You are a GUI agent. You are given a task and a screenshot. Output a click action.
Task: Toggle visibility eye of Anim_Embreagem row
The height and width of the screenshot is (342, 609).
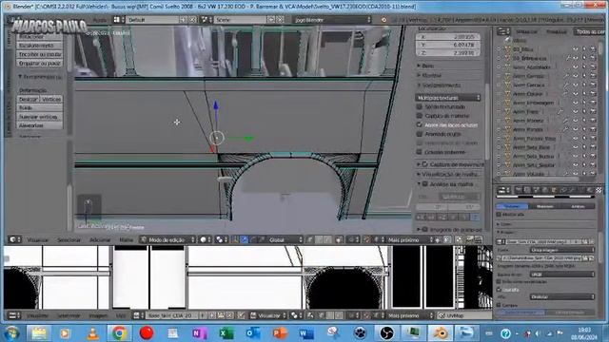[x=575, y=103]
